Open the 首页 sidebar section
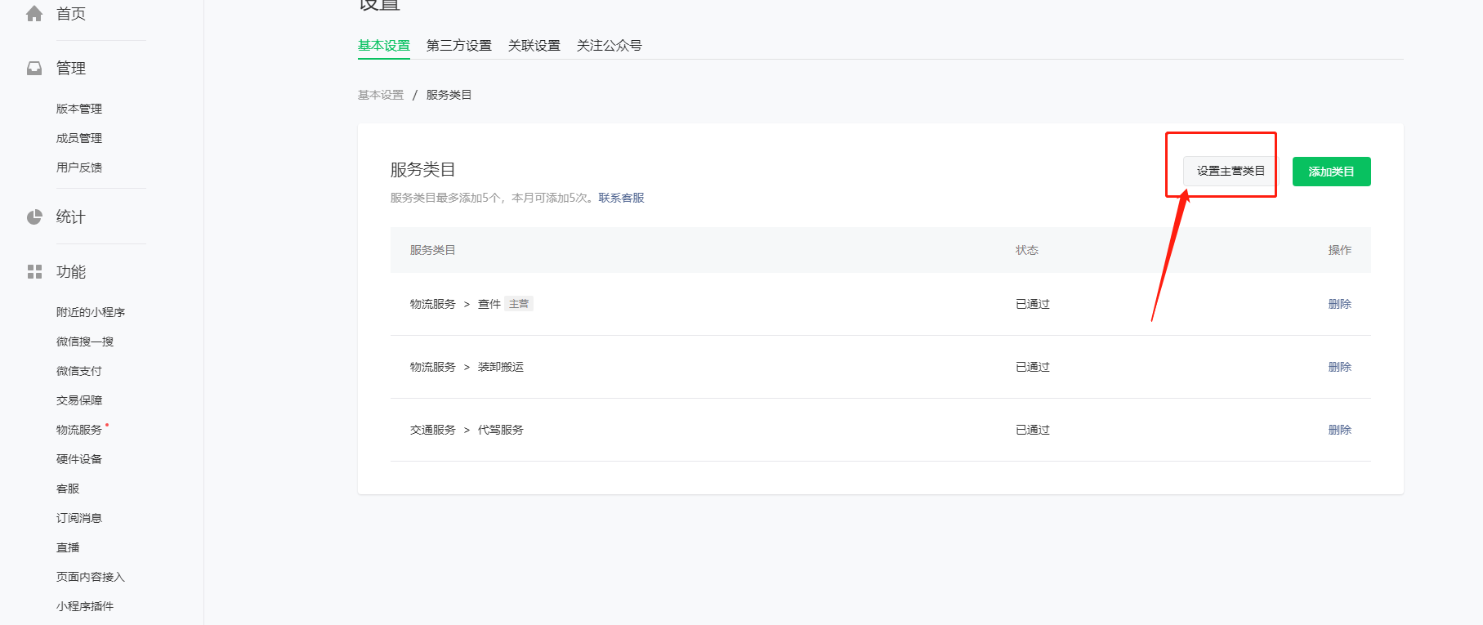The height and width of the screenshot is (625, 1483). tap(71, 14)
